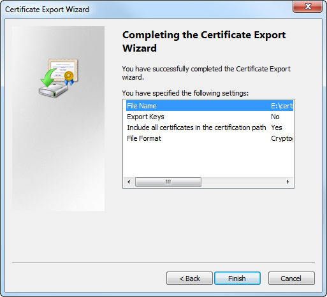Click the E:\cert file path value

pos(282,106)
